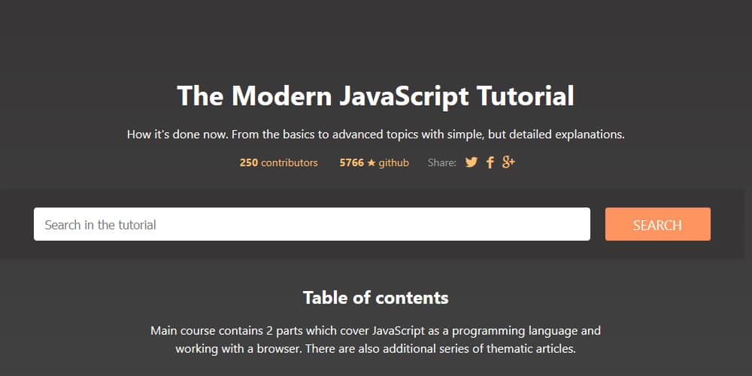Open the 5766 github stars link
This screenshot has width=752, height=376.
pyautogui.click(x=374, y=162)
